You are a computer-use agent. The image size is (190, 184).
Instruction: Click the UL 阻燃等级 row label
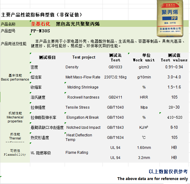(41, 153)
